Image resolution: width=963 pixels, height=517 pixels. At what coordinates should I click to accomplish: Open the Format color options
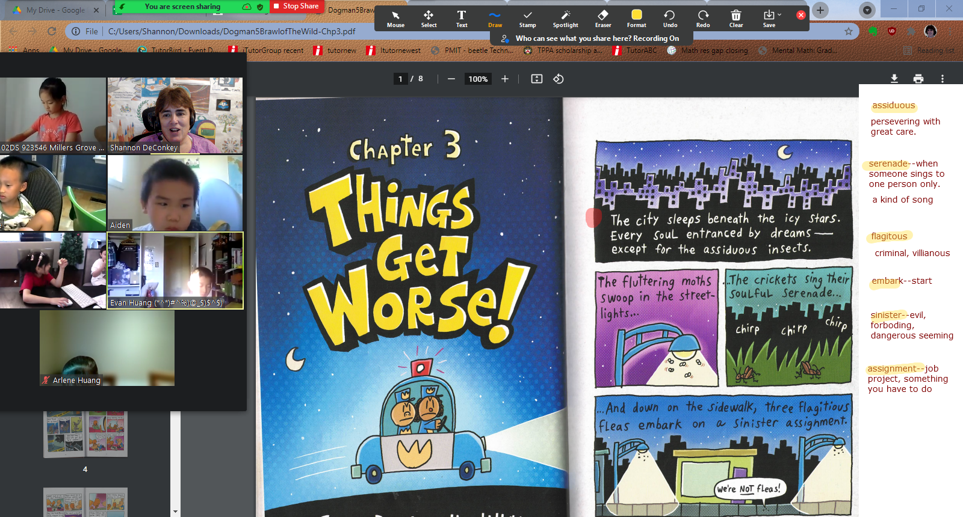tap(636, 19)
